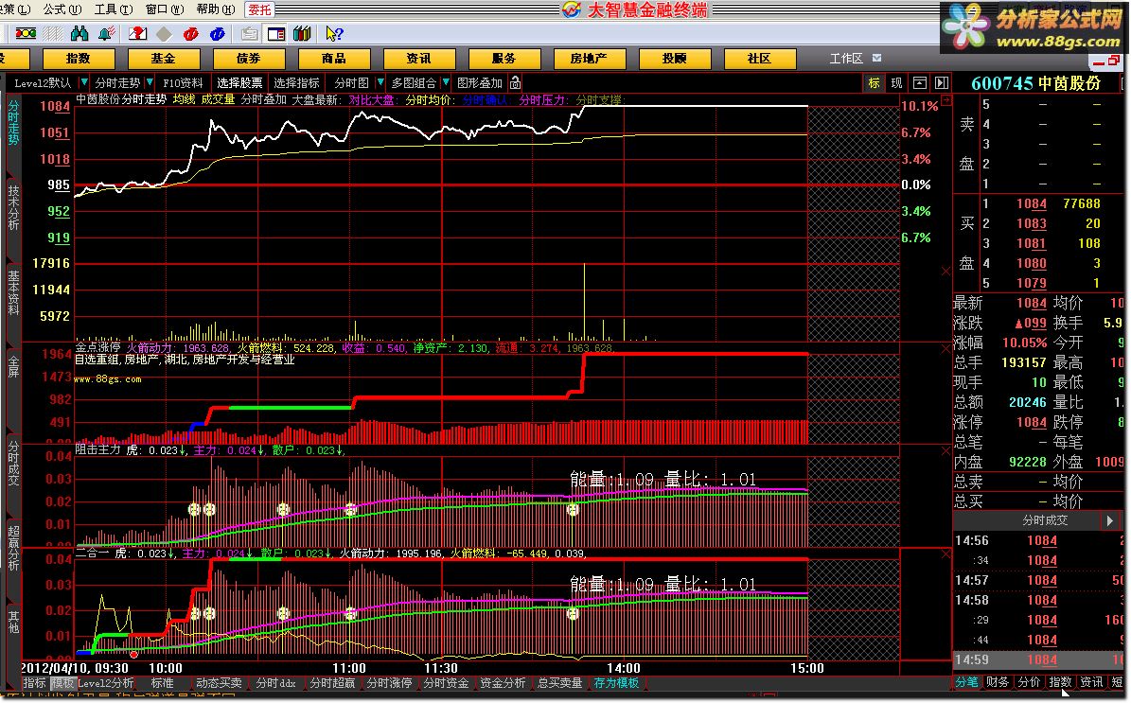Select the 分时超赢 bottom tab

point(332,682)
